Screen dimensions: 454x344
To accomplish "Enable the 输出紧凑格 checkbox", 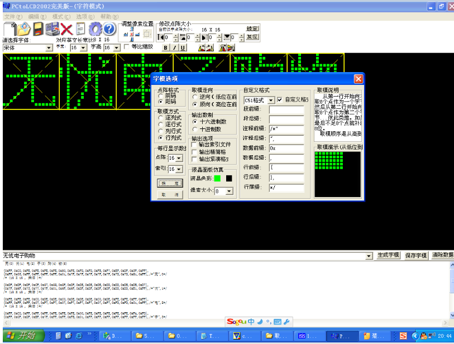I will click(194, 159).
